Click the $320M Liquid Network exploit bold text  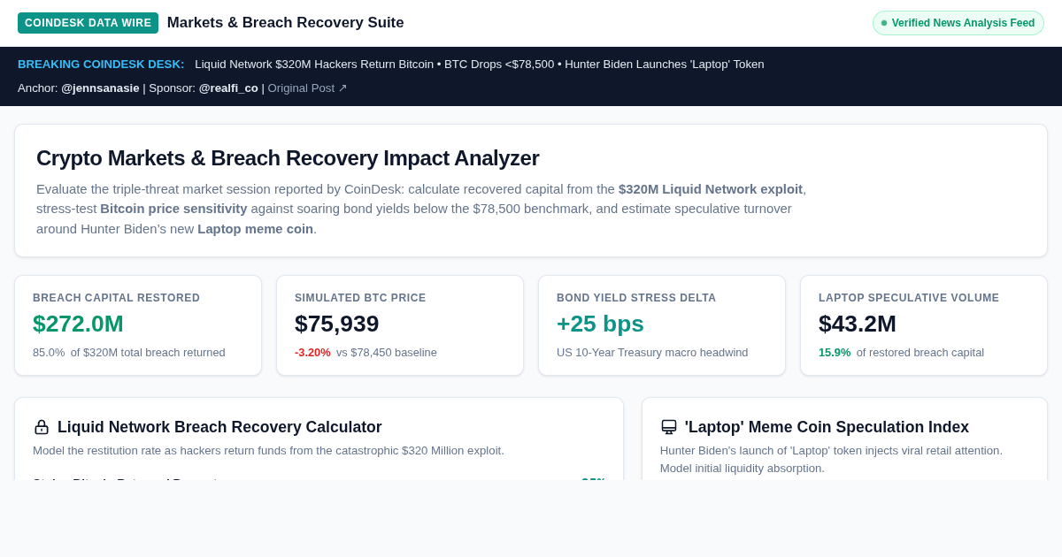[x=711, y=189]
